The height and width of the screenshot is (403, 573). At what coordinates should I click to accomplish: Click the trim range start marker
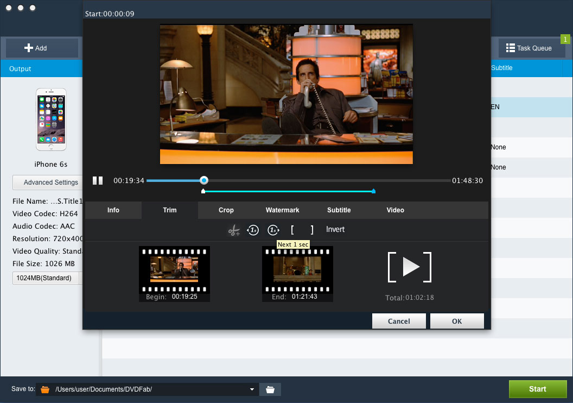[x=203, y=191]
